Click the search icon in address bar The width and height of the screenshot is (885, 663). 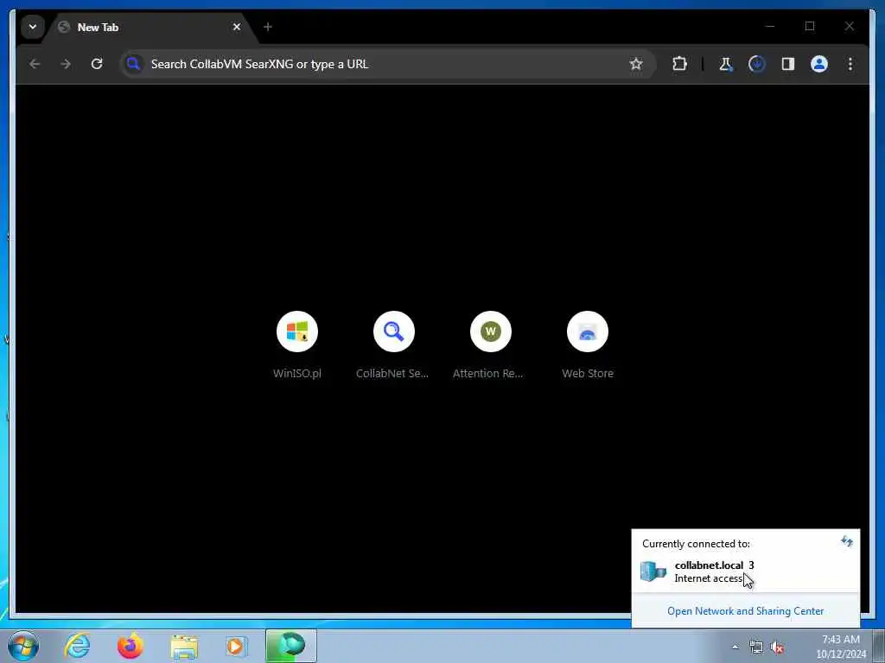click(x=133, y=64)
